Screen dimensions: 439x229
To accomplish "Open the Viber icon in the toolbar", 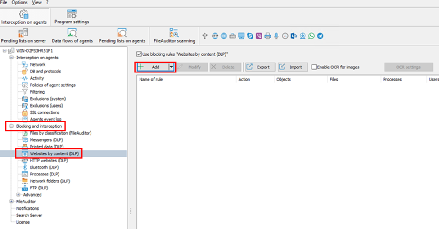I will [x=258, y=36].
